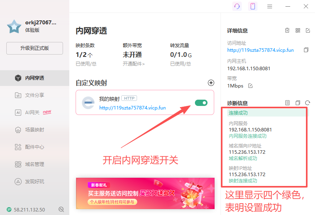Show QR code for the mapping

click(298, 31)
